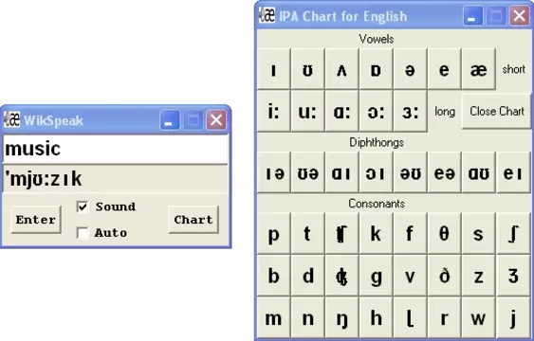Click the consonant l key

(x=410, y=318)
